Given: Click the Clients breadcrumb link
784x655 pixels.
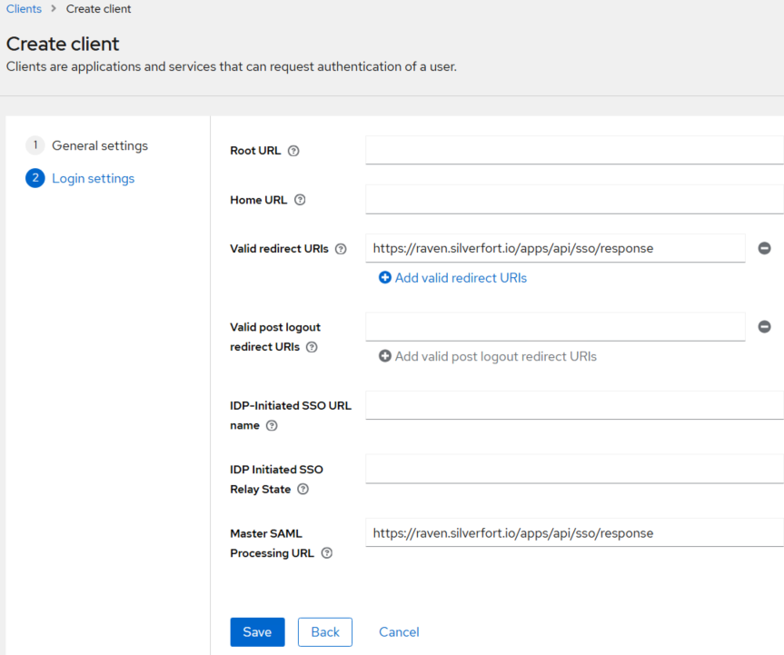Looking at the screenshot, I should [24, 9].
